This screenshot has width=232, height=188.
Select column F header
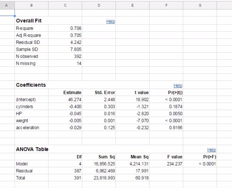pyautogui.click(x=166, y=6)
